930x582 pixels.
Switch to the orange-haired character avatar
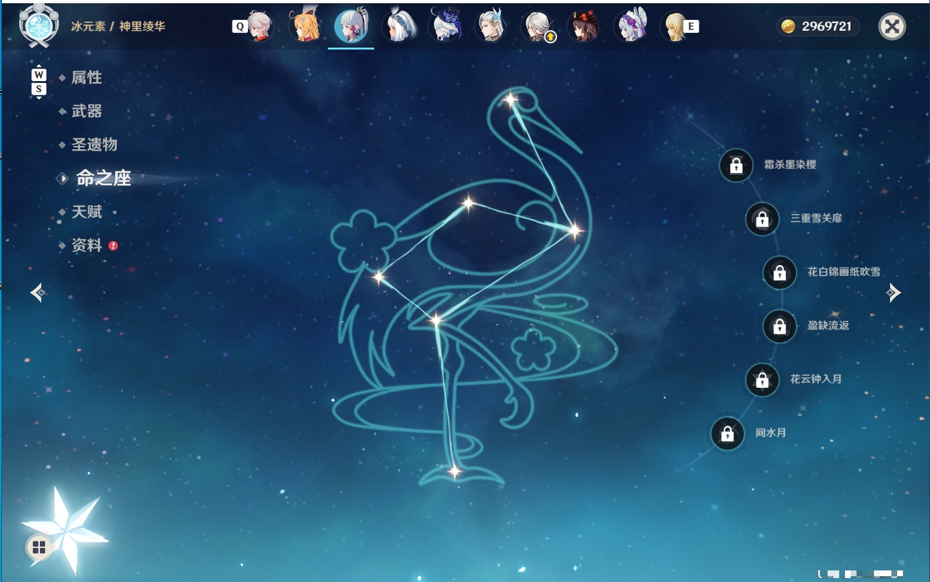tap(305, 26)
